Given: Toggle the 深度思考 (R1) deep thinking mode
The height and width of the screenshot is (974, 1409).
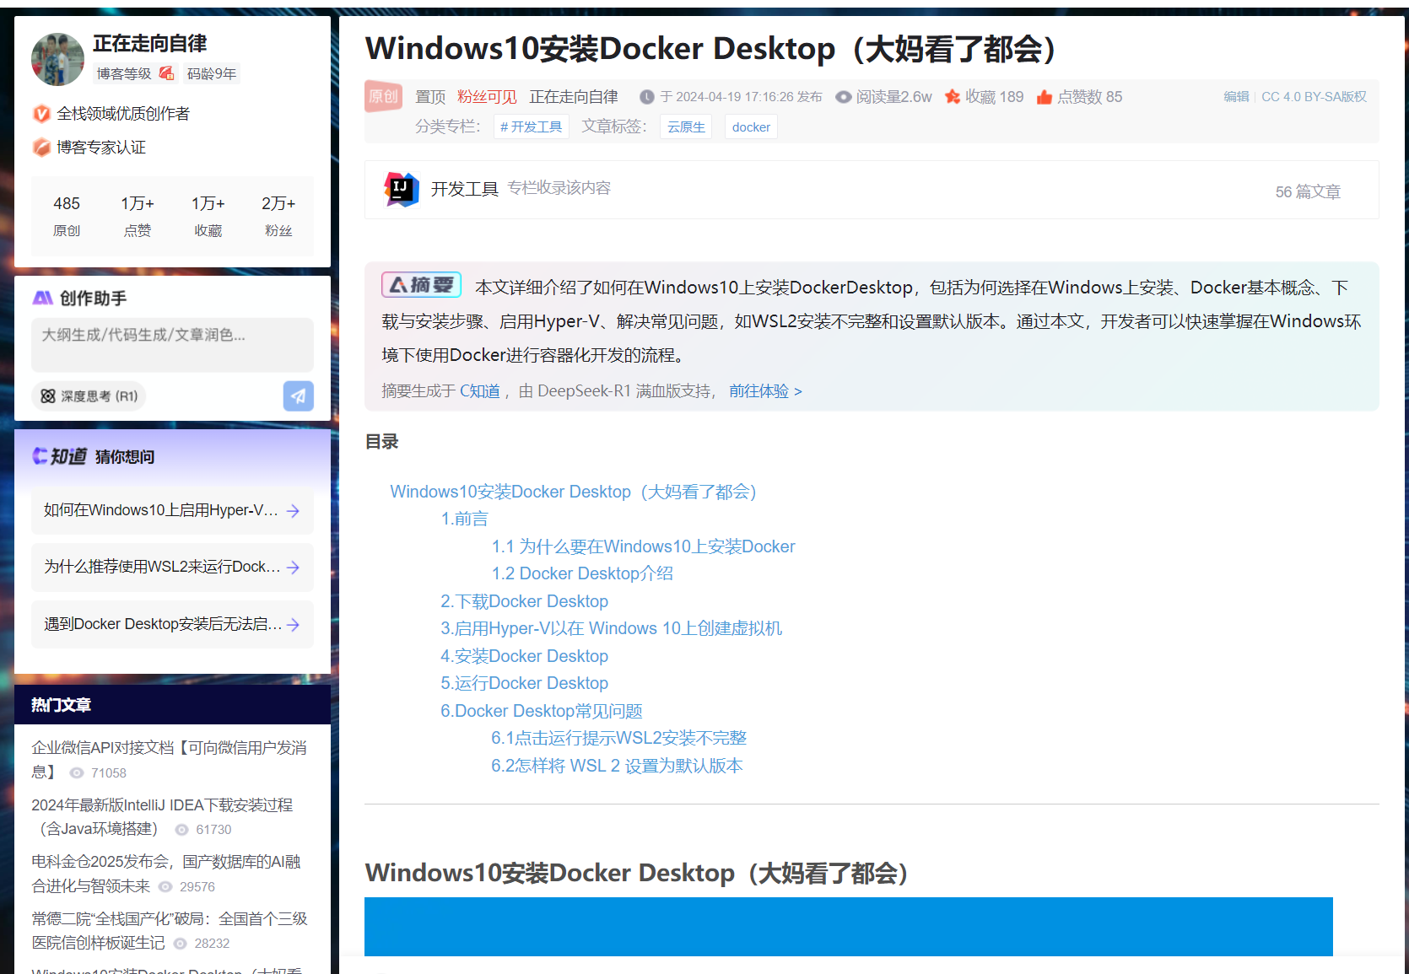Looking at the screenshot, I should (89, 396).
